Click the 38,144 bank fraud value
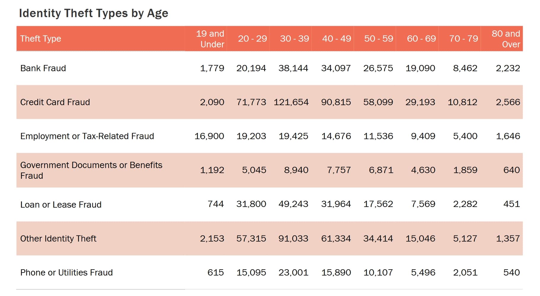This screenshot has width=540, height=296. pos(293,68)
